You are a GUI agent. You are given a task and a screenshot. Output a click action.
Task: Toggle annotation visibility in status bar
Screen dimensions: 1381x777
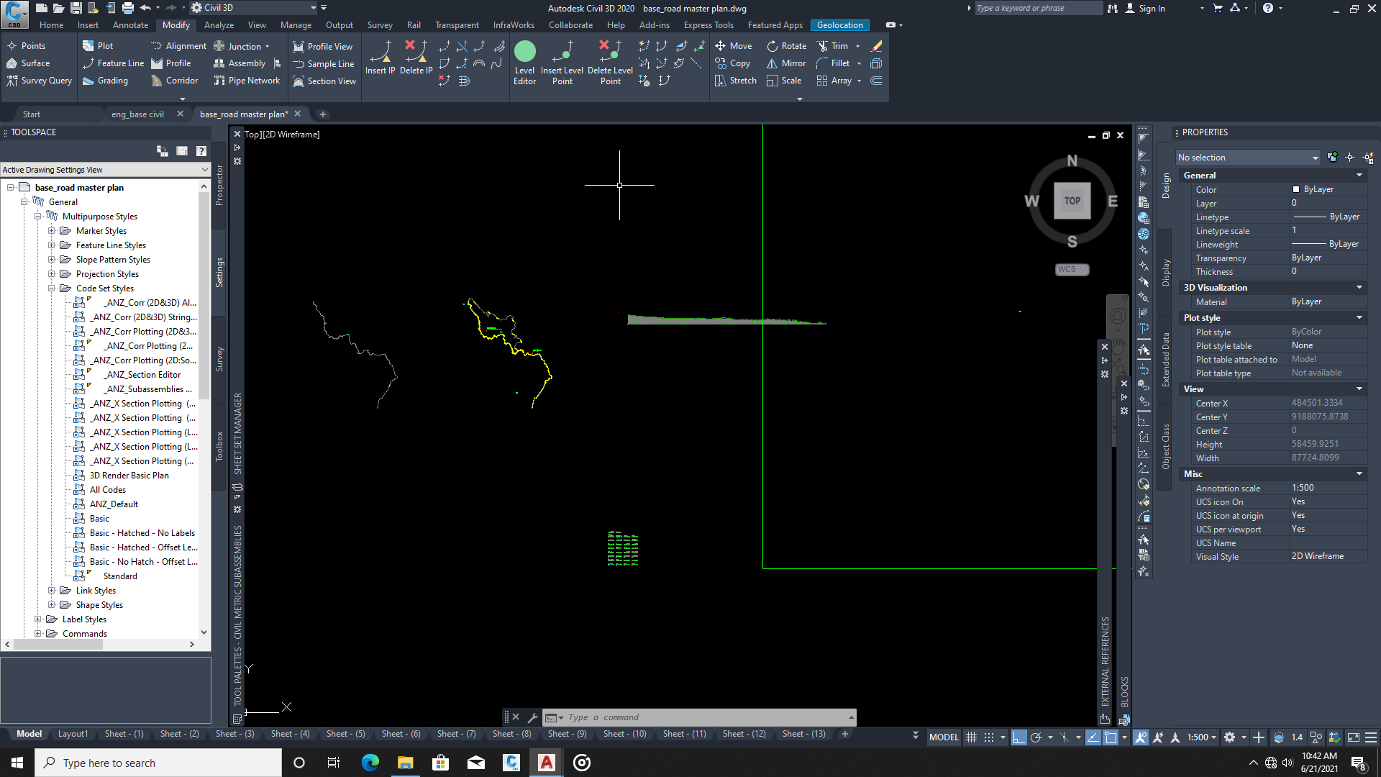1141,737
